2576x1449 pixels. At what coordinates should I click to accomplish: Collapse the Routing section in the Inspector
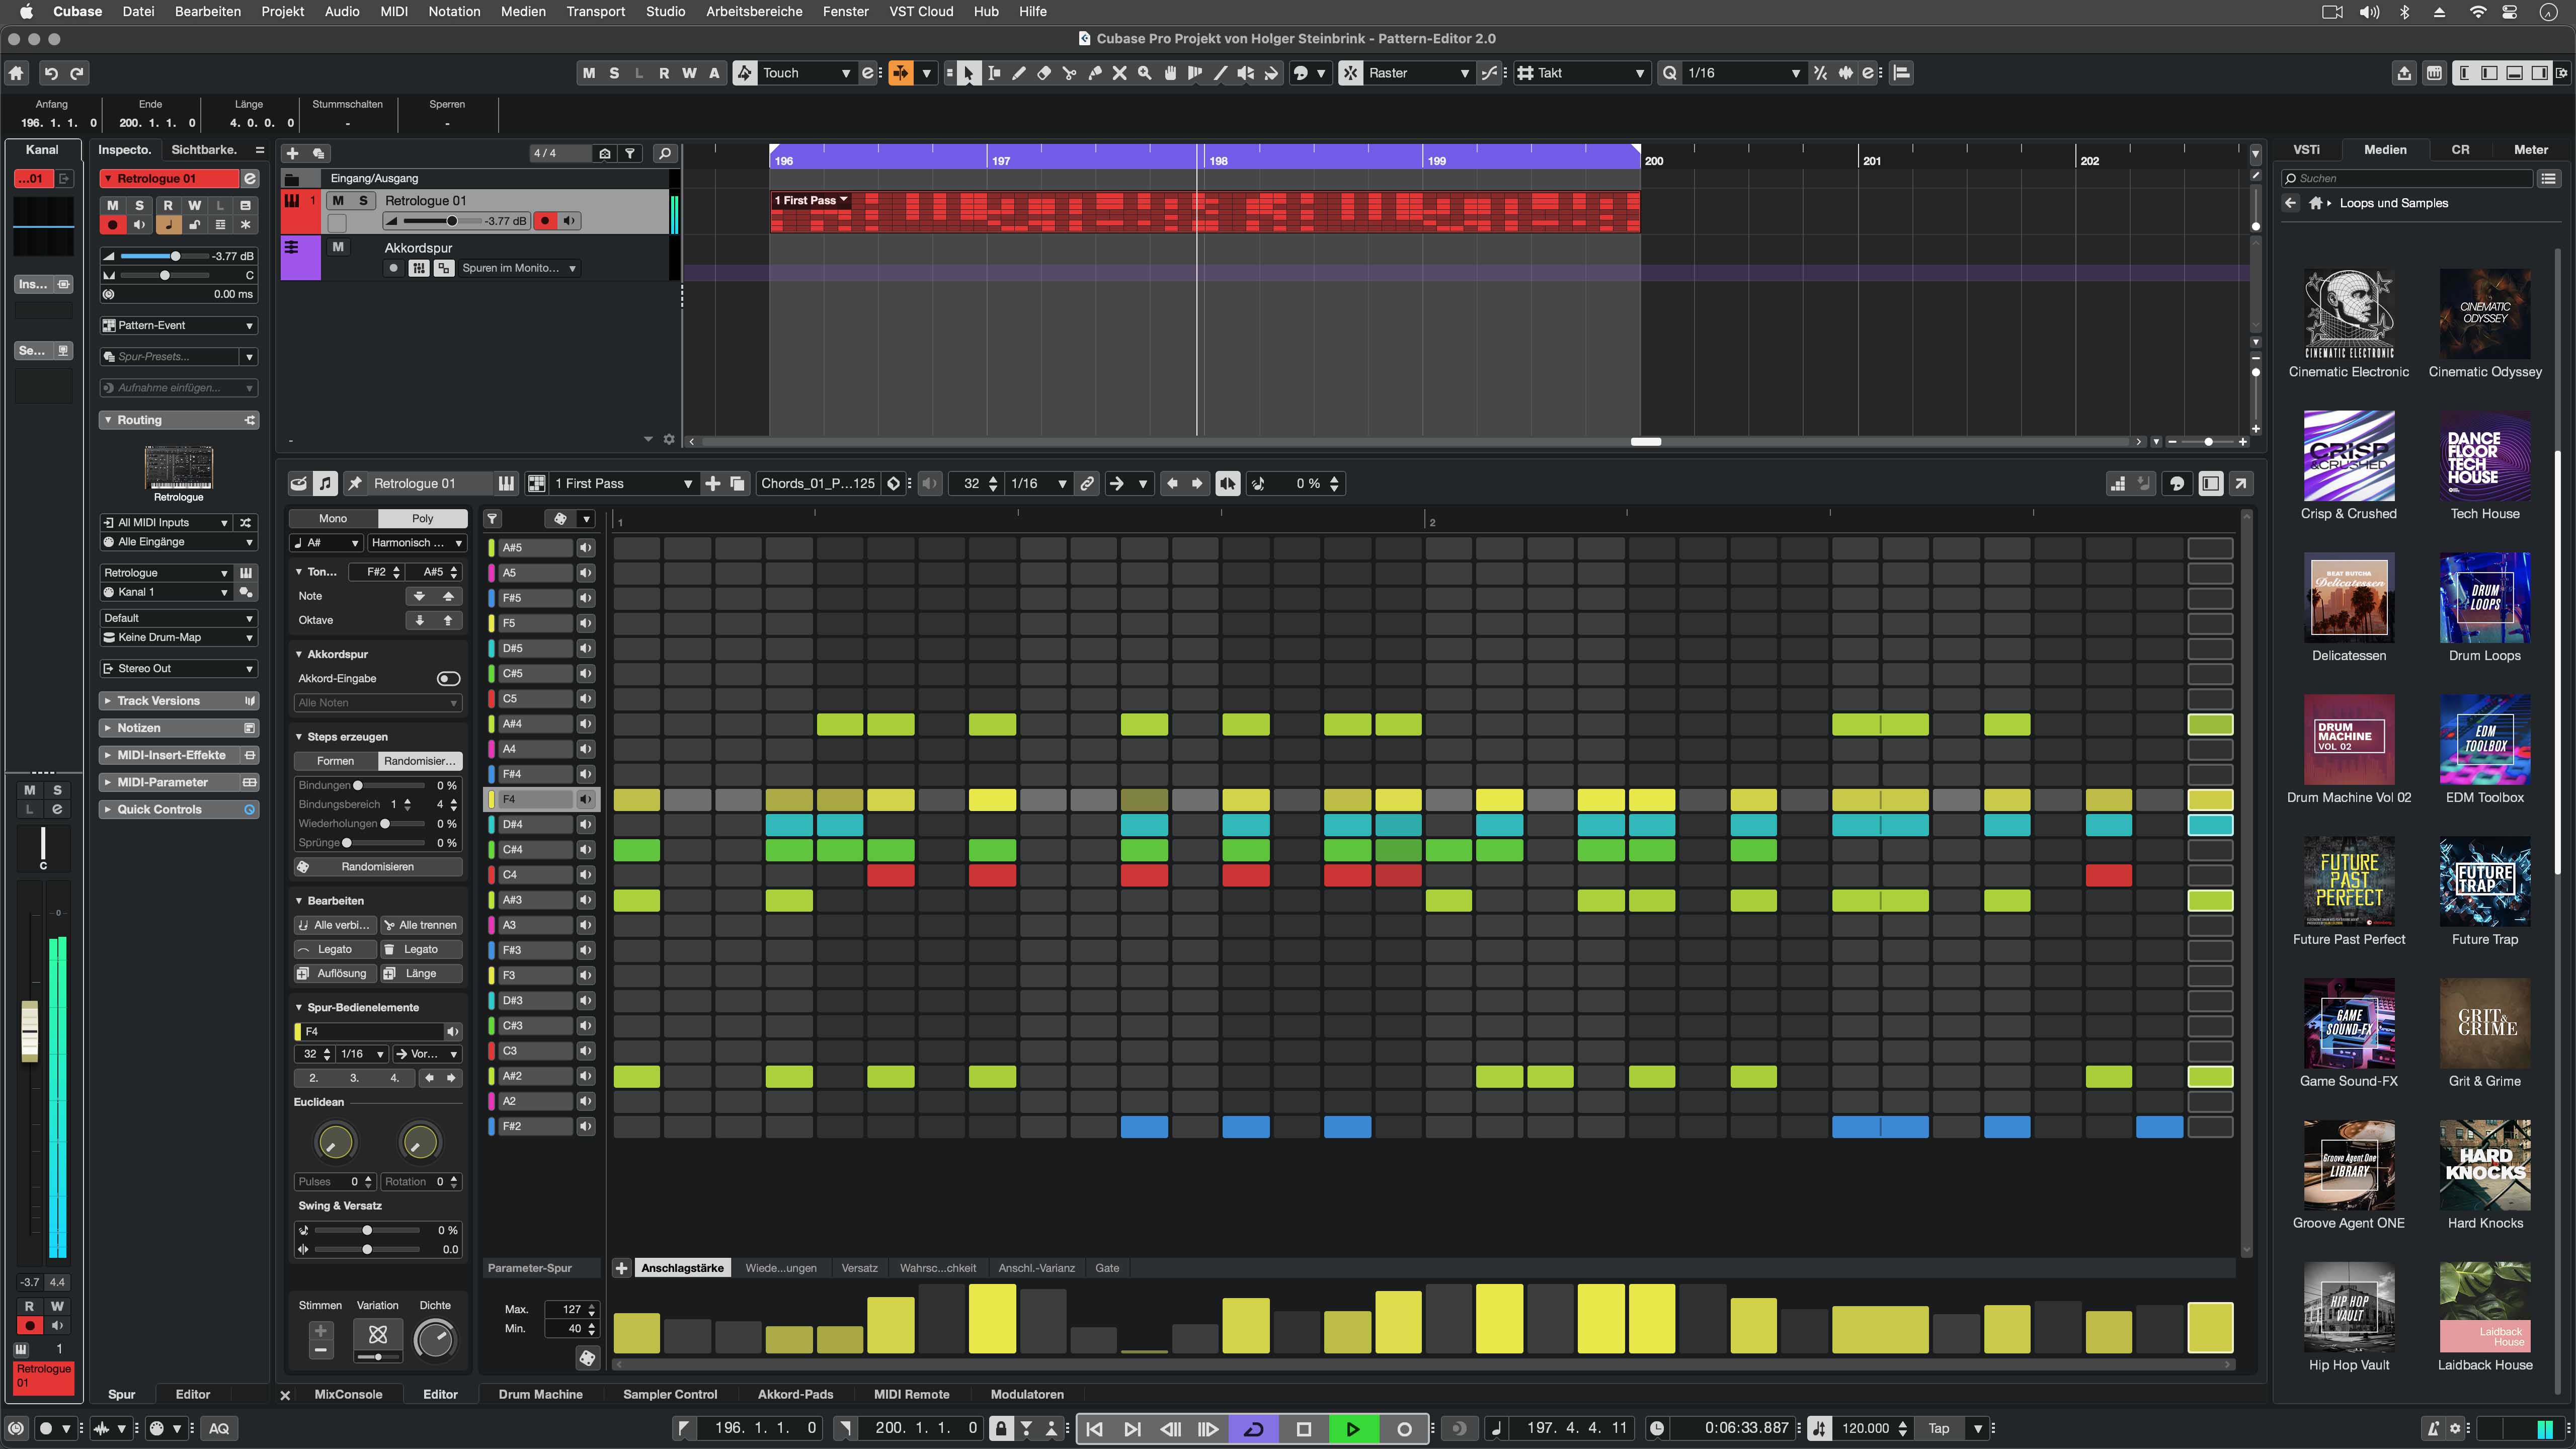(x=108, y=420)
